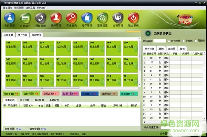Select room tile 209

pyautogui.click(x=130, y=48)
